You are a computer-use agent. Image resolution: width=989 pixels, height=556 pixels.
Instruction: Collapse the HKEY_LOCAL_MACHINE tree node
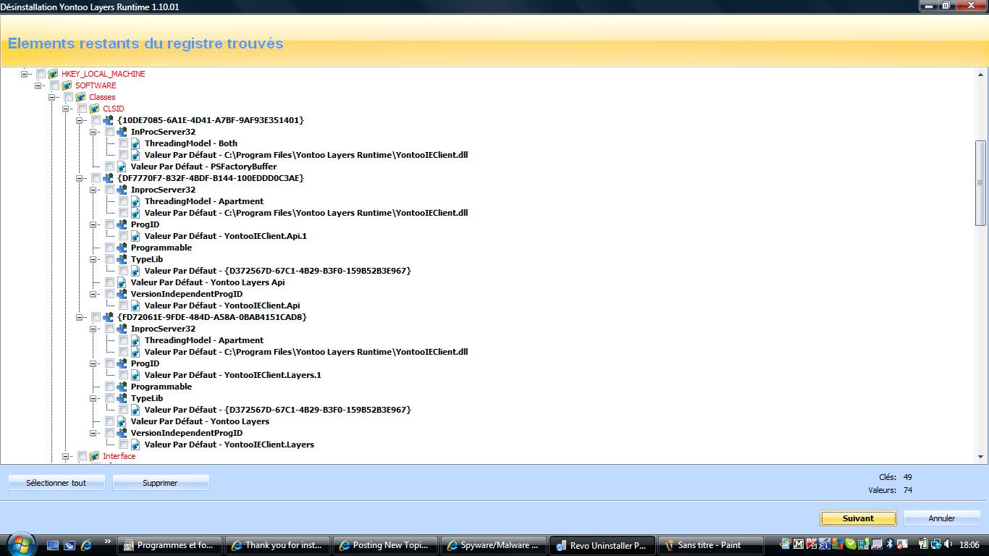click(24, 74)
